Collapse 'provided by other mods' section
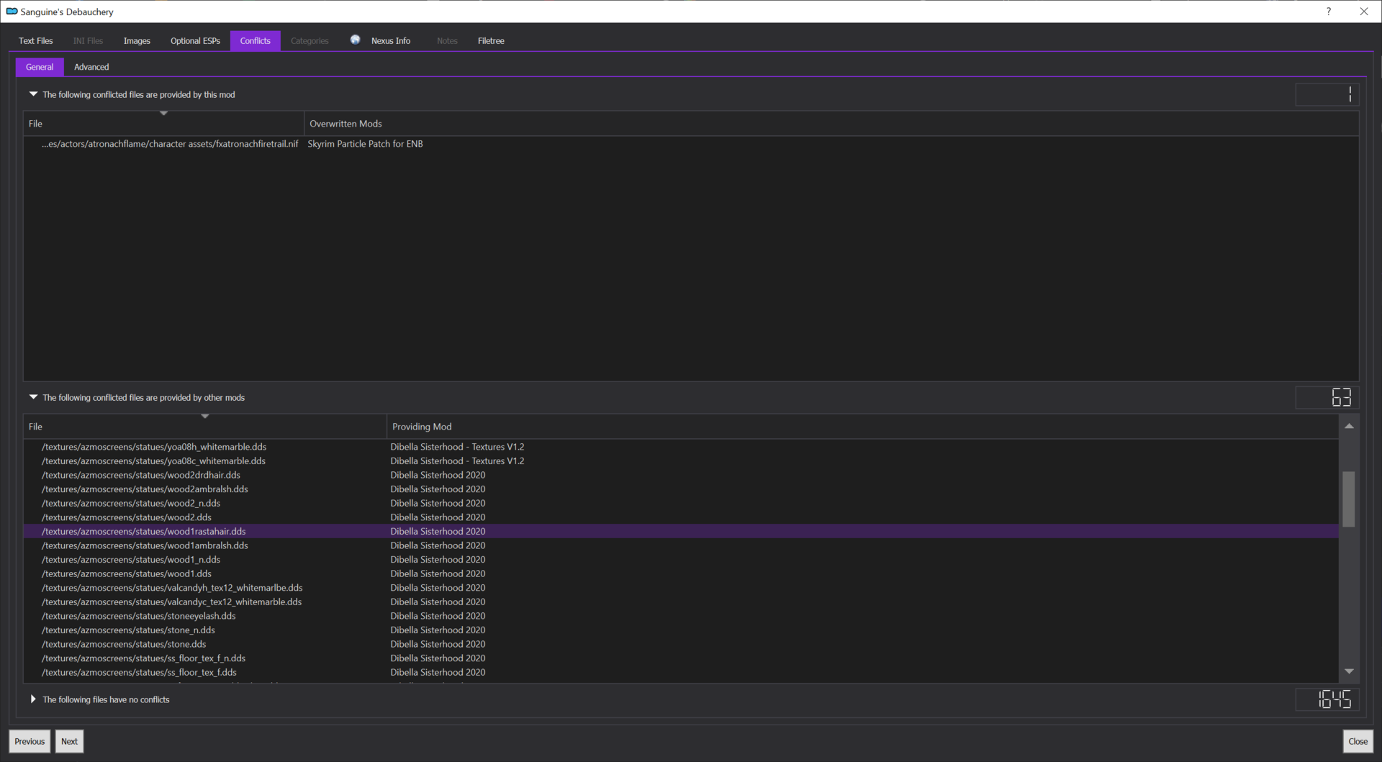Image resolution: width=1382 pixels, height=762 pixels. point(33,397)
